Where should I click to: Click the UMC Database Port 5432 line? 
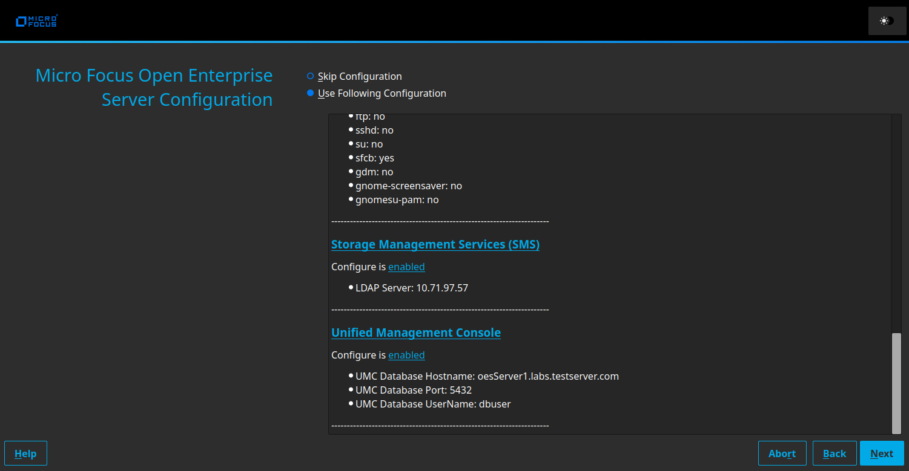point(413,390)
